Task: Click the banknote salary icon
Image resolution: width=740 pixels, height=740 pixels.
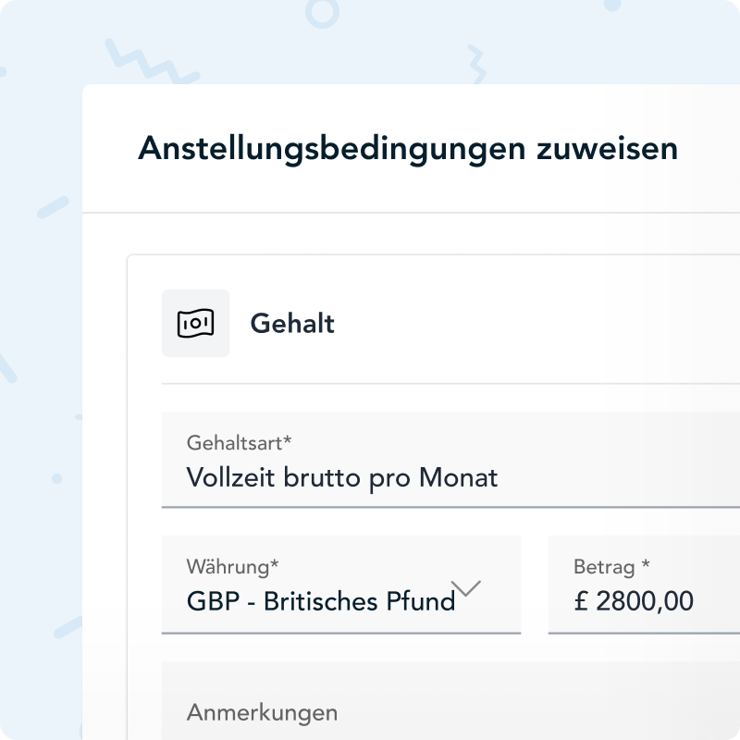Action: click(195, 324)
